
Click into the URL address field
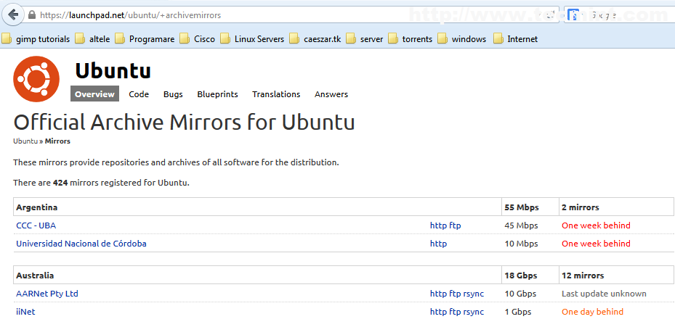click(x=291, y=14)
